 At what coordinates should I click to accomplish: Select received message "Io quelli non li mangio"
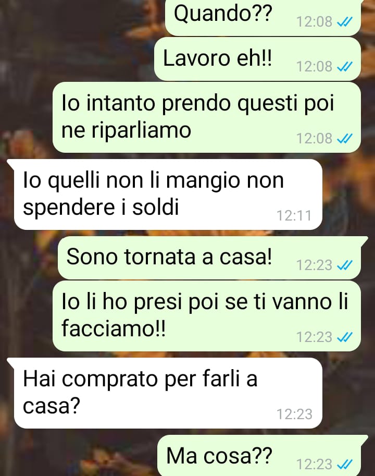168,194
